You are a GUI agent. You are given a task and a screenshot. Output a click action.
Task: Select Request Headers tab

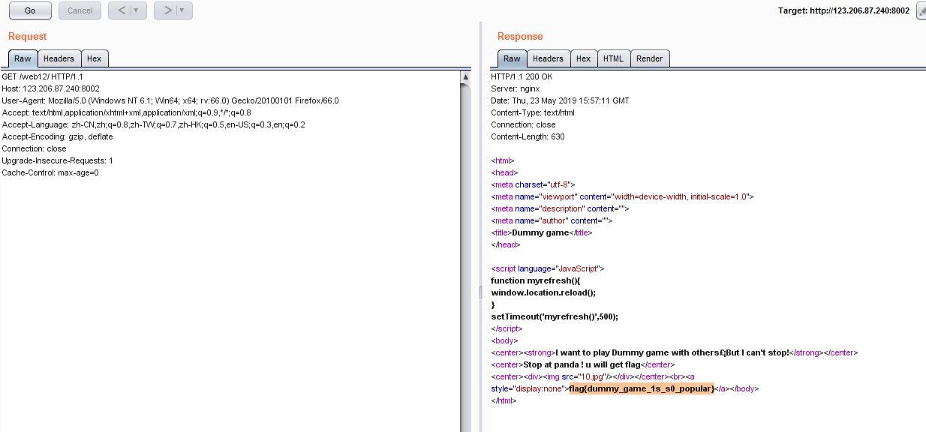click(59, 58)
